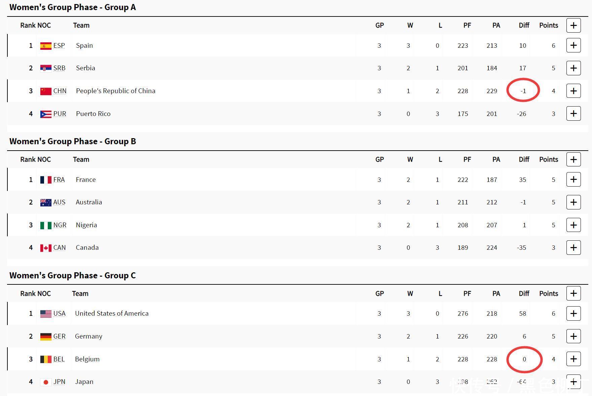The width and height of the screenshot is (592, 396).
Task: Expand People's Republic of China row
Action: pyautogui.click(x=573, y=91)
